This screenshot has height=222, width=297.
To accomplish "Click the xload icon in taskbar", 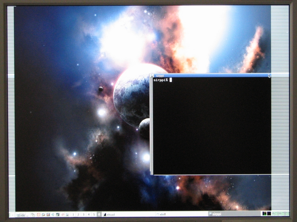I will 105,215.
